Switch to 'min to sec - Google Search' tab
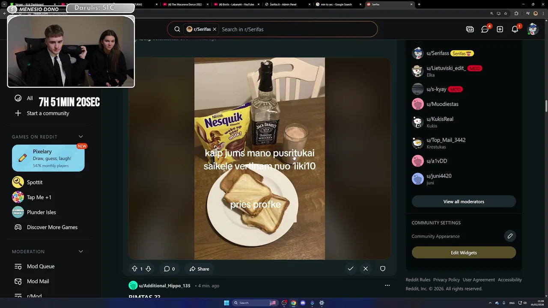This screenshot has width=548, height=308. coord(337,4)
